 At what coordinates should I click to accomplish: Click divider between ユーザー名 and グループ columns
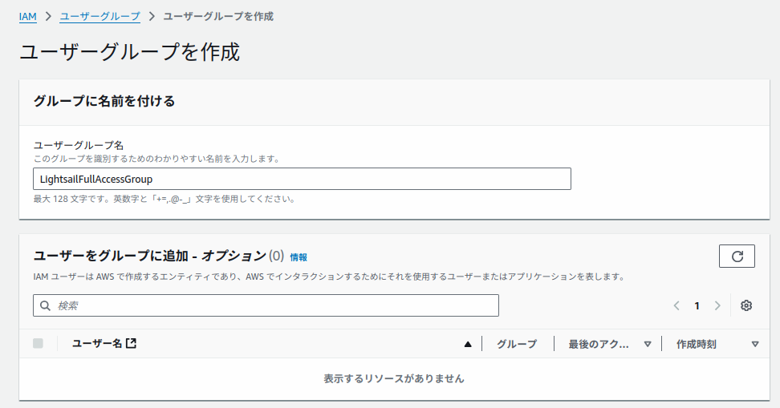(x=481, y=344)
